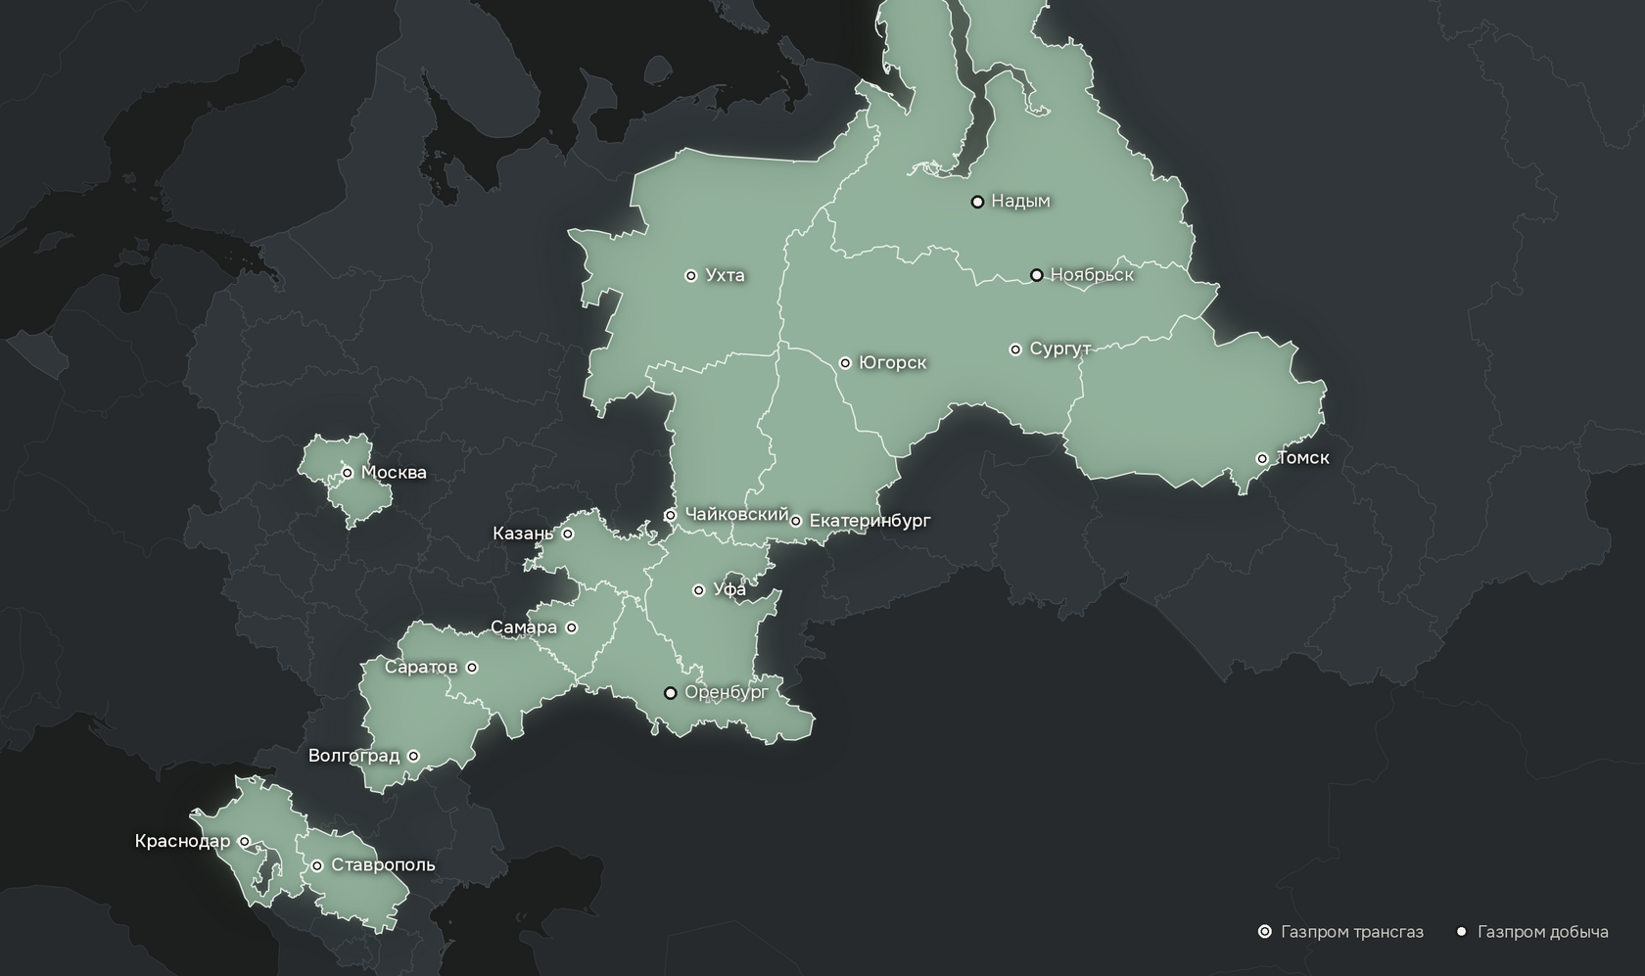This screenshot has width=1645, height=976.
Task: Click the Сургут marker dot
Action: coord(1015,349)
